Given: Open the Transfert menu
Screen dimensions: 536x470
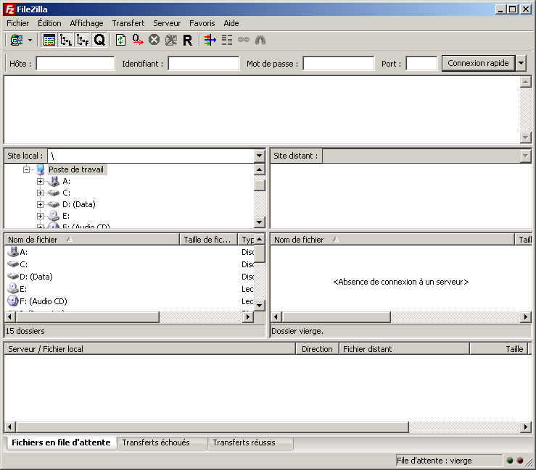Looking at the screenshot, I should 128,23.
